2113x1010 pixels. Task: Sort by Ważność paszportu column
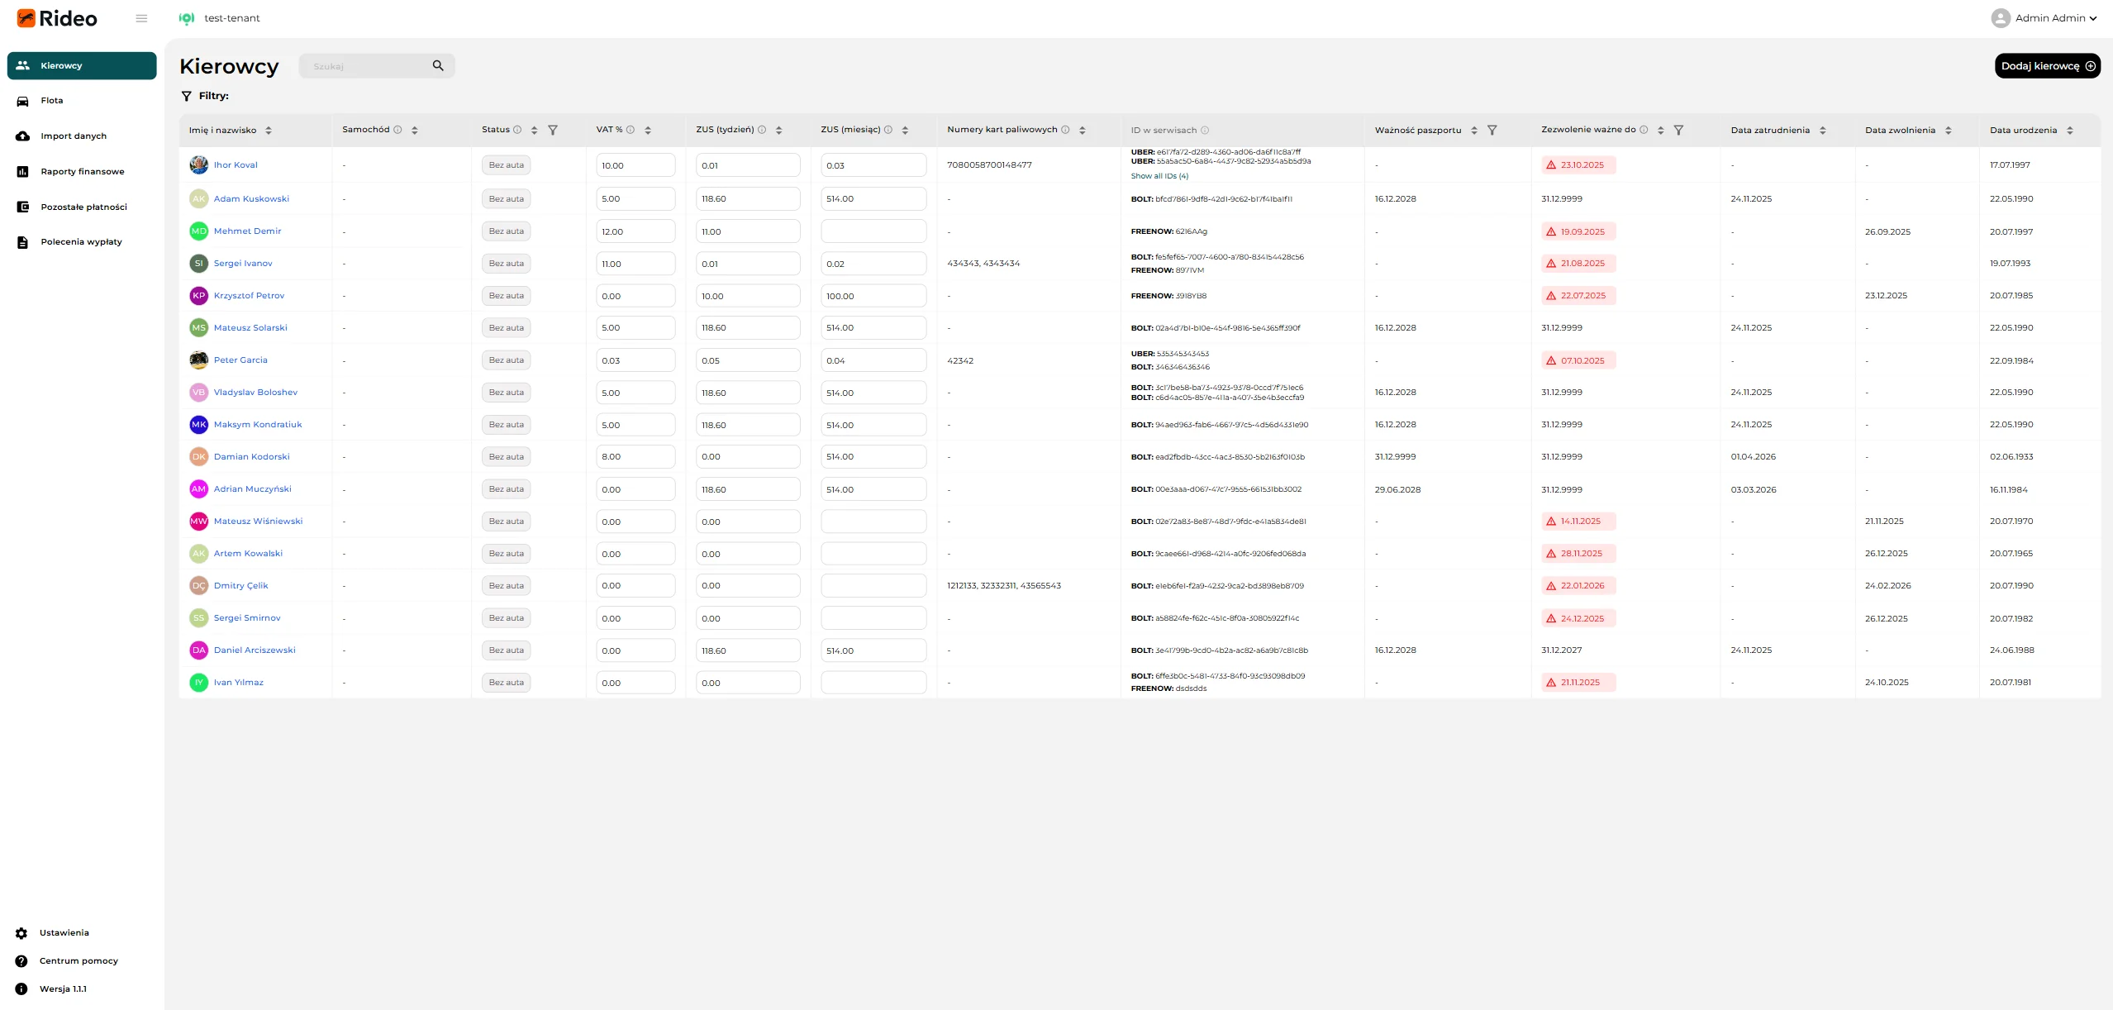pos(1474,131)
